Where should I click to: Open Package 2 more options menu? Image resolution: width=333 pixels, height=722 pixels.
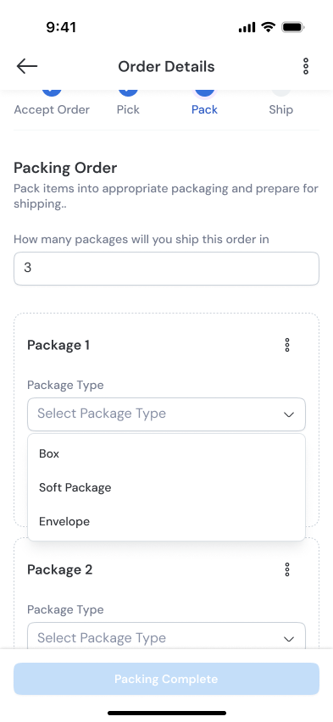(287, 569)
